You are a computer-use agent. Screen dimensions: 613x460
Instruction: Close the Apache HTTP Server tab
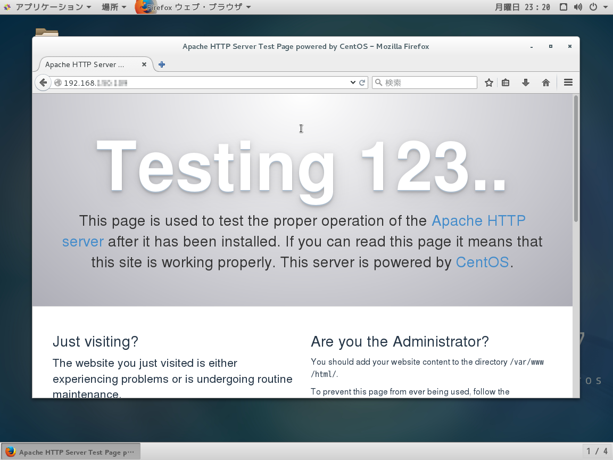(x=144, y=64)
